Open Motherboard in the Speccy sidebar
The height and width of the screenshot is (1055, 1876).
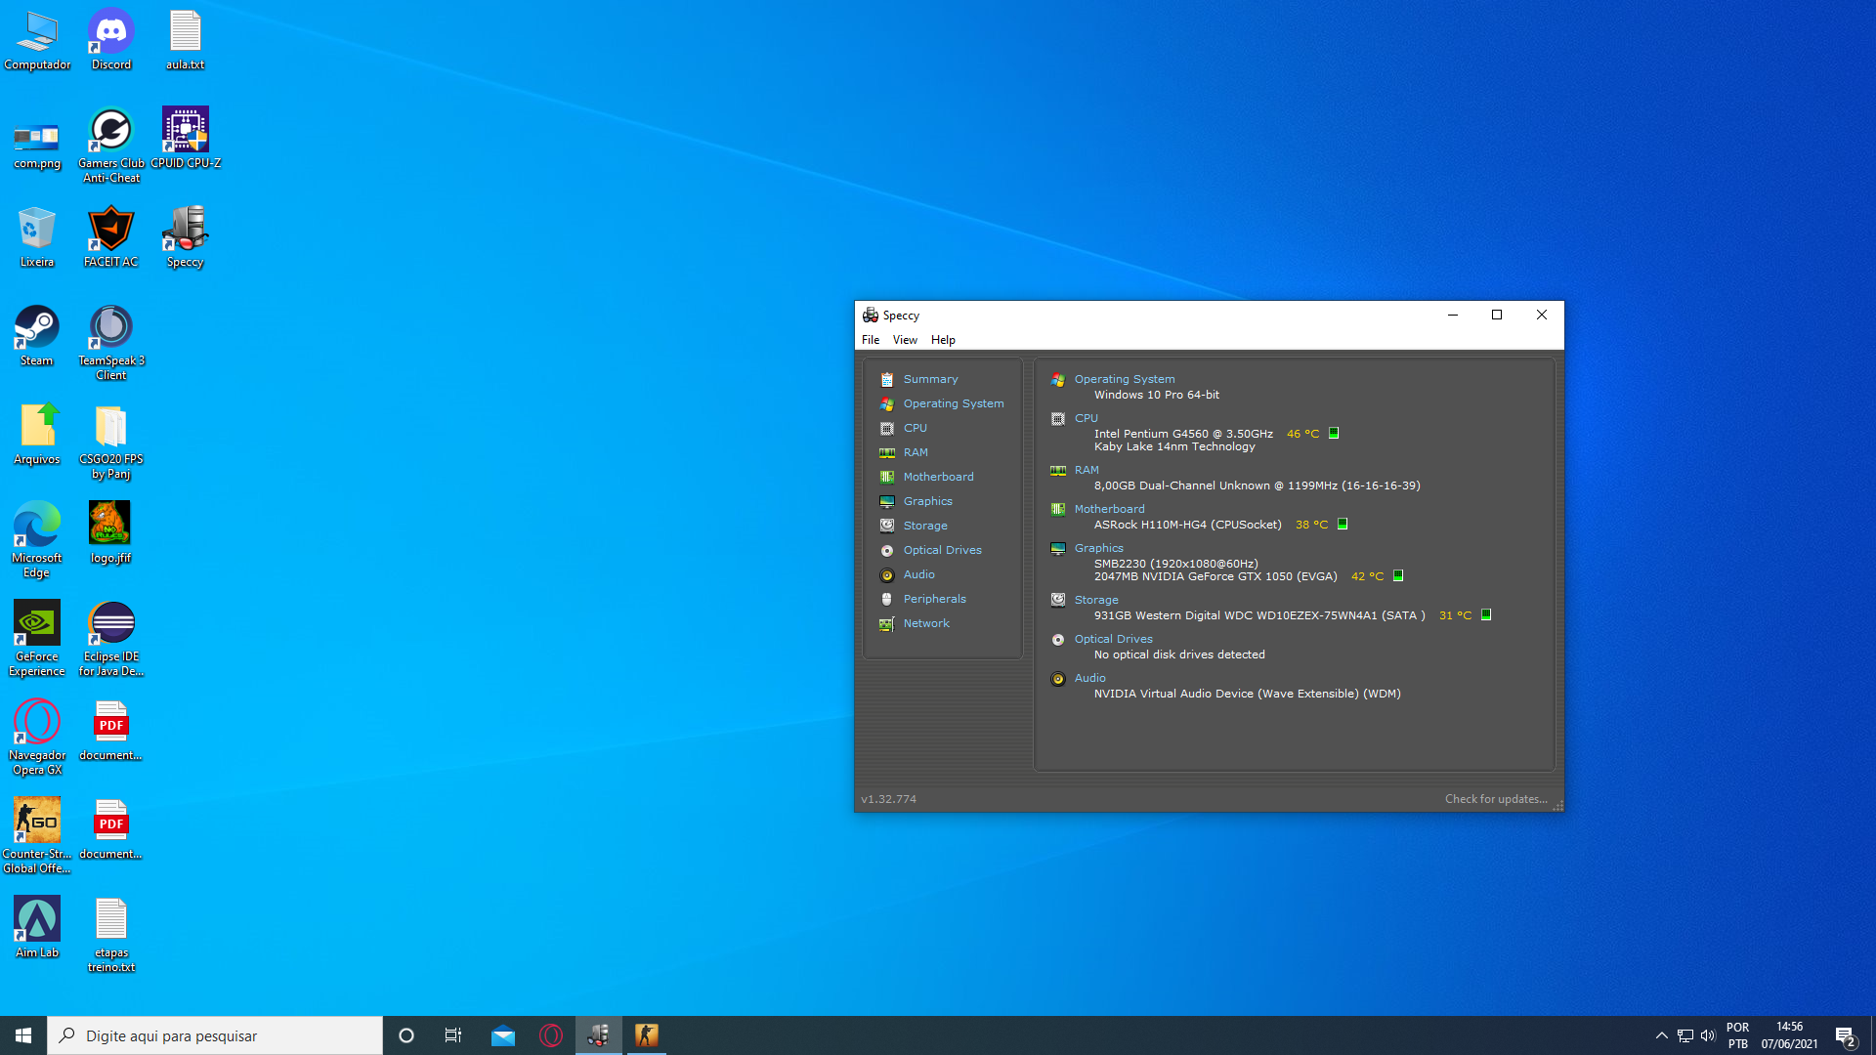coord(938,477)
